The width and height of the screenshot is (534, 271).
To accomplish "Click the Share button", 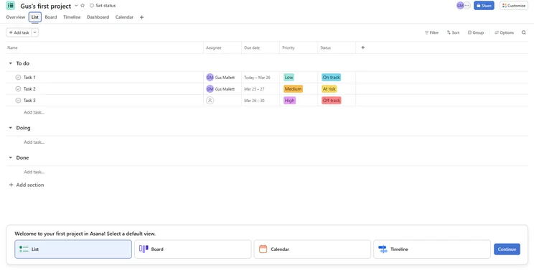I will [x=484, y=6].
